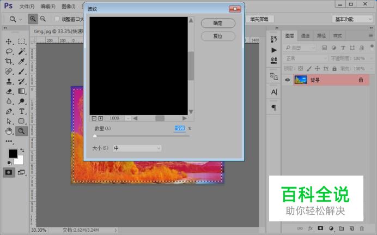This screenshot has width=377, height=235.
Task: Change the screen mode
Action: (21, 172)
